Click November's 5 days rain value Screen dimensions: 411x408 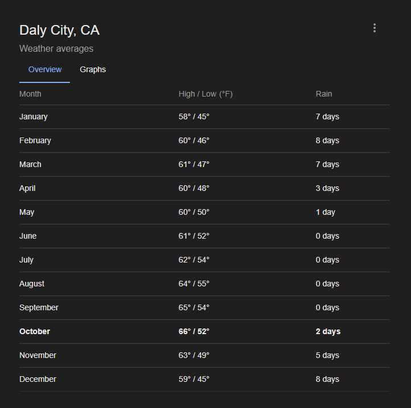[327, 355]
